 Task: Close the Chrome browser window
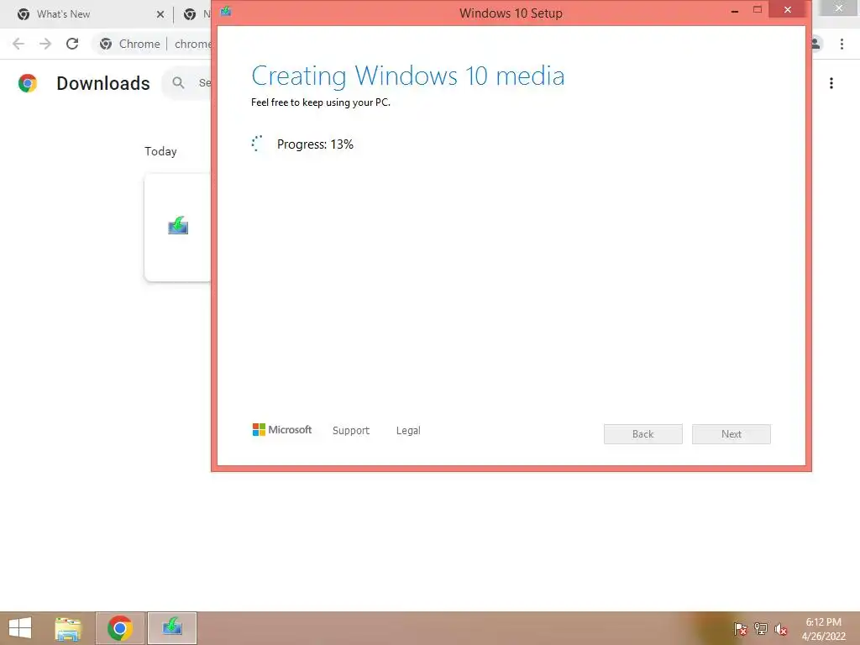[839, 8]
